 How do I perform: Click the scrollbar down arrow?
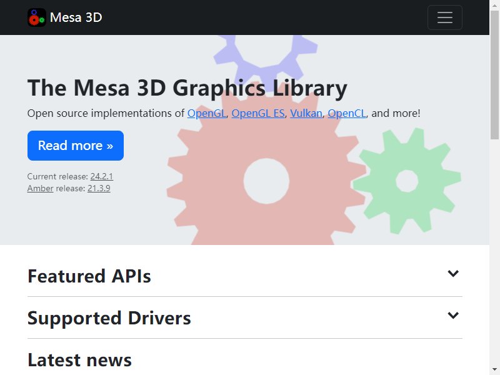point(494,369)
